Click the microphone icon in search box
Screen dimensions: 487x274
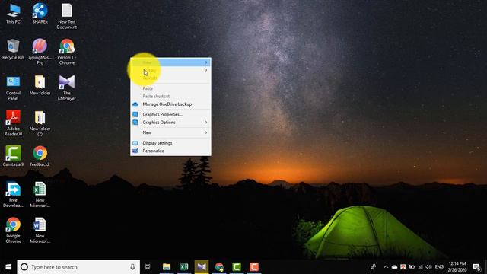(x=132, y=267)
